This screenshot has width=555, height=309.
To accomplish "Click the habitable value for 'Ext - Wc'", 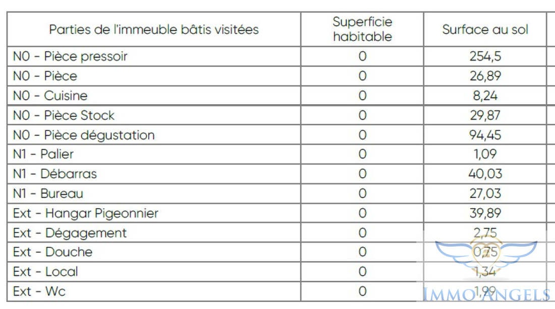I will coord(362,291).
